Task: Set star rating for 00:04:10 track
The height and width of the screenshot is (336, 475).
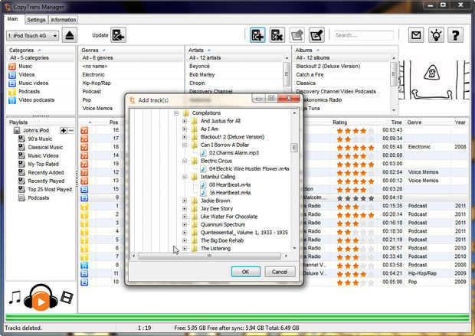Action: click(355, 198)
